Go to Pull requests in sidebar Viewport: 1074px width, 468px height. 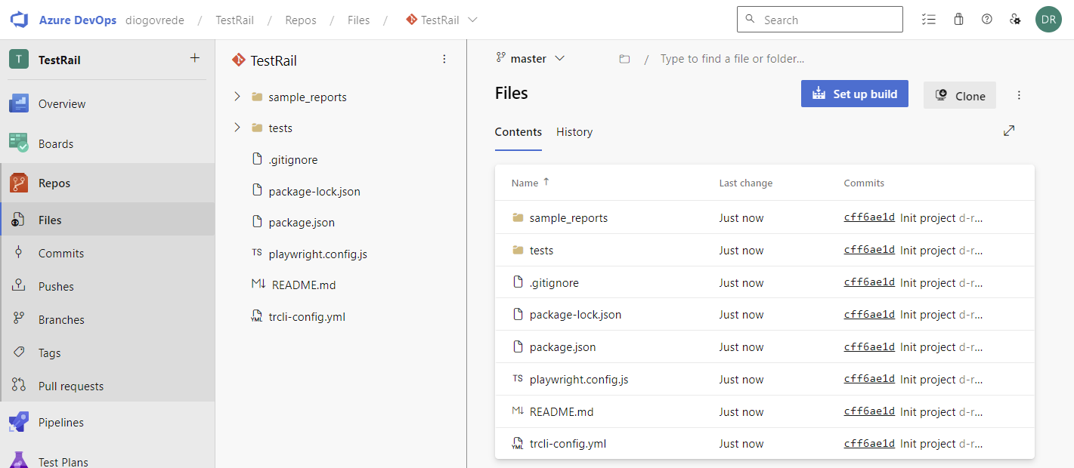coord(71,386)
